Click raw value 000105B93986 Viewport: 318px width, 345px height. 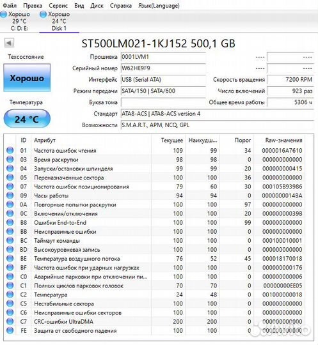(x=282, y=187)
